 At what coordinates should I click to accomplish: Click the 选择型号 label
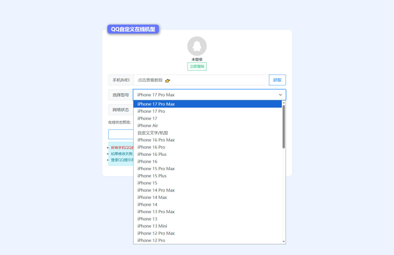pyautogui.click(x=121, y=95)
